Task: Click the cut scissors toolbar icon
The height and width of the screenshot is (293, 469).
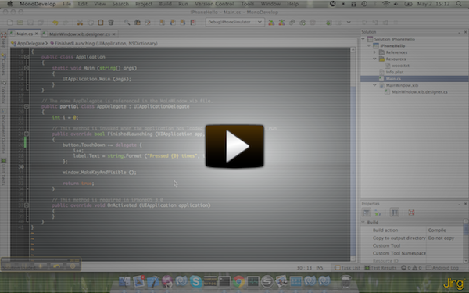Action: click(80, 23)
